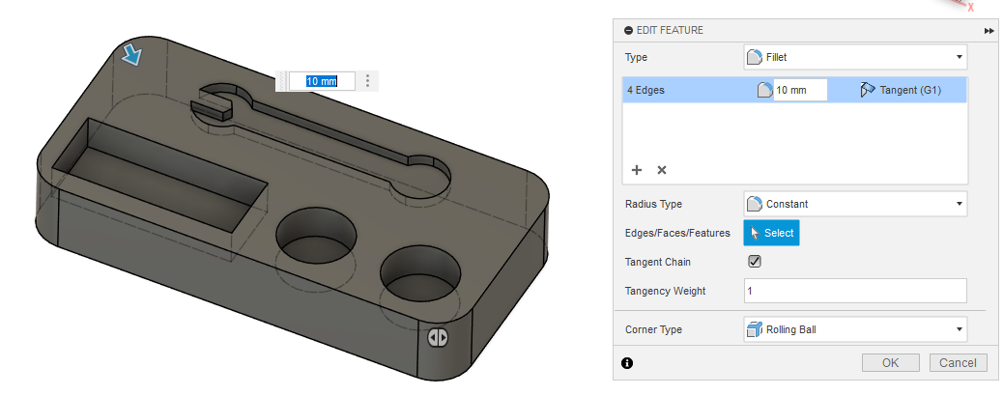Click the blue Select button for Edges/Faces/Features
This screenshot has height=396, width=1003.
(x=771, y=233)
